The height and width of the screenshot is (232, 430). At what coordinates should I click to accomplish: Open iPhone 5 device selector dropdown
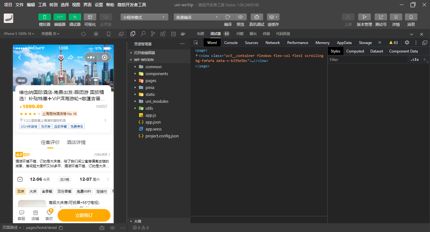(x=19, y=34)
